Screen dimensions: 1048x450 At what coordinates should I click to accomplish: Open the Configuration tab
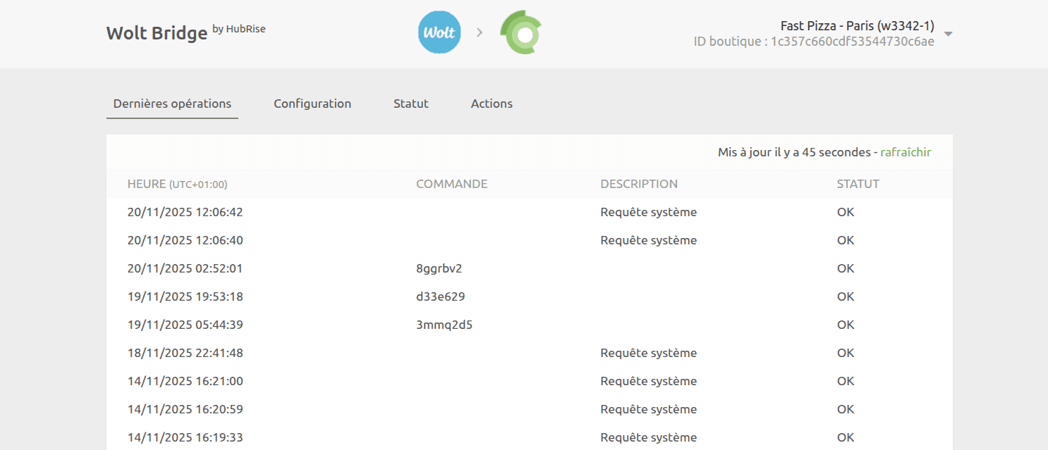(x=312, y=104)
